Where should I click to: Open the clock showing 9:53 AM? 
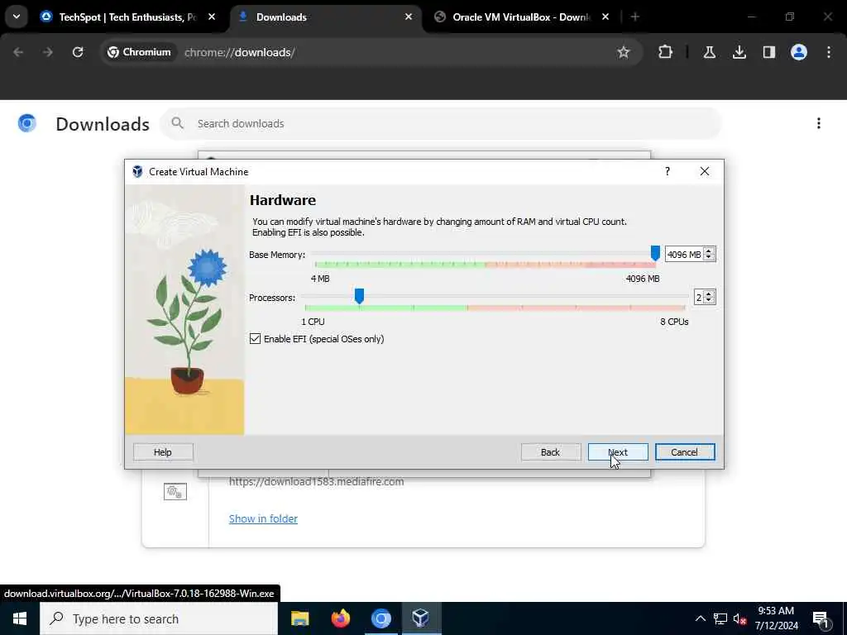[776, 618]
